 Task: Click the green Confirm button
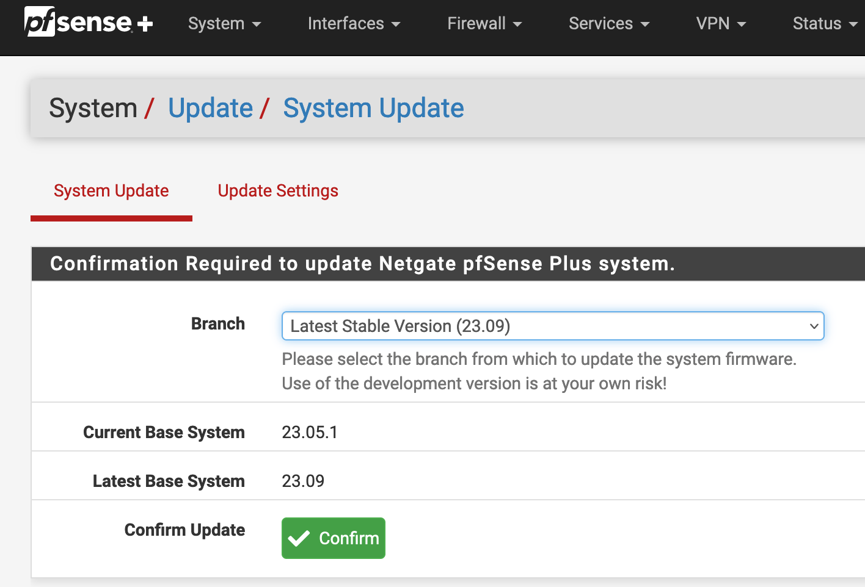pyautogui.click(x=334, y=538)
